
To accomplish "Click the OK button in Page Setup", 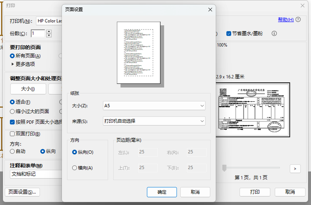I will click(162, 192).
